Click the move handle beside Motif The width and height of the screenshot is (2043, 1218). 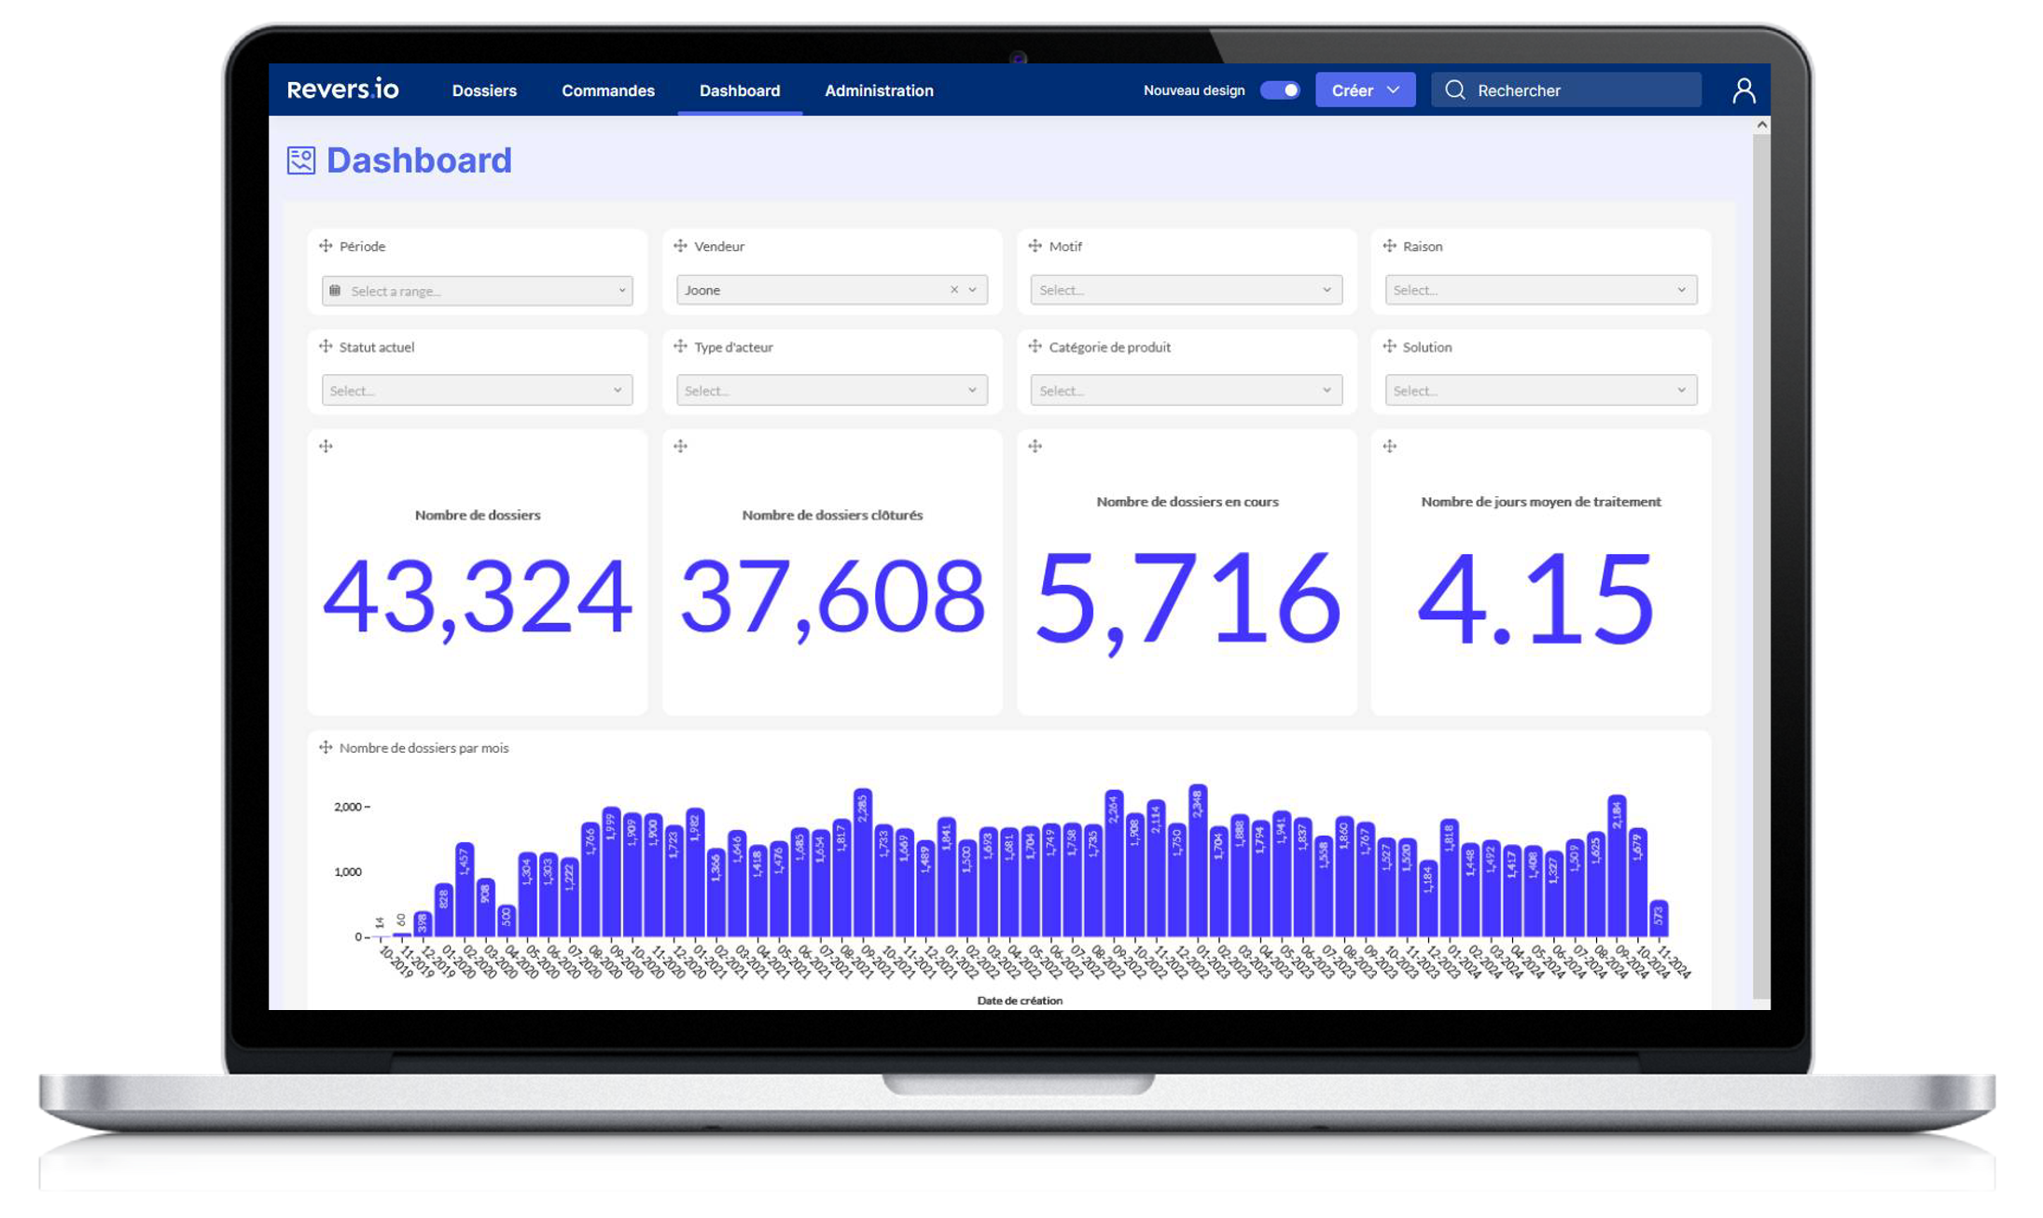click(1035, 246)
